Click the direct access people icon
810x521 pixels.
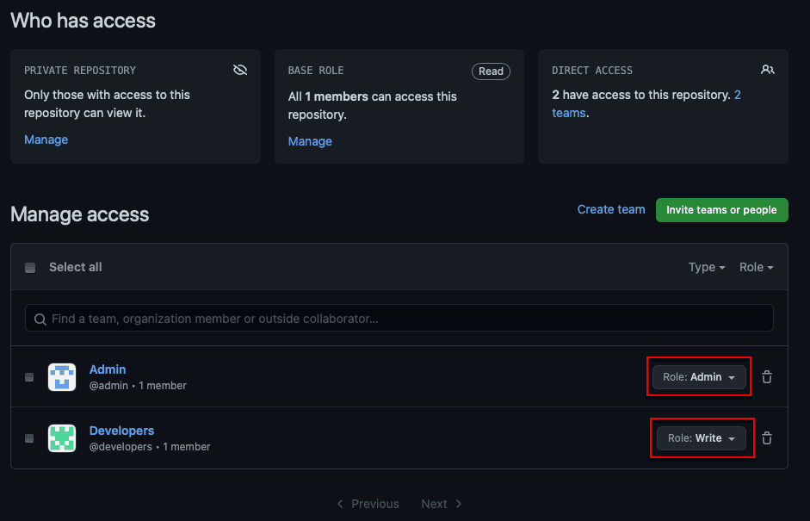click(768, 71)
